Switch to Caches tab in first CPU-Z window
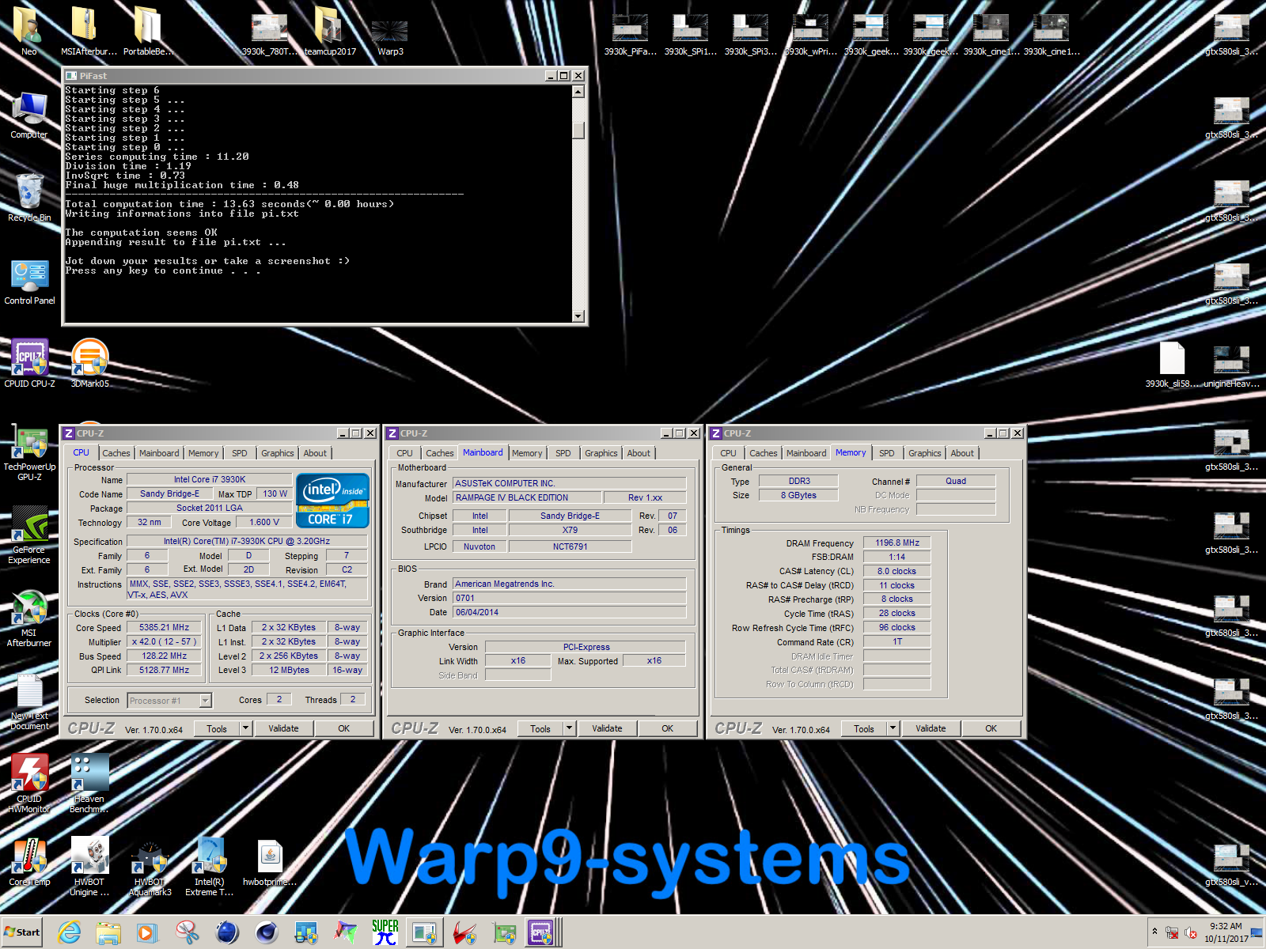1266x949 pixels. click(116, 453)
